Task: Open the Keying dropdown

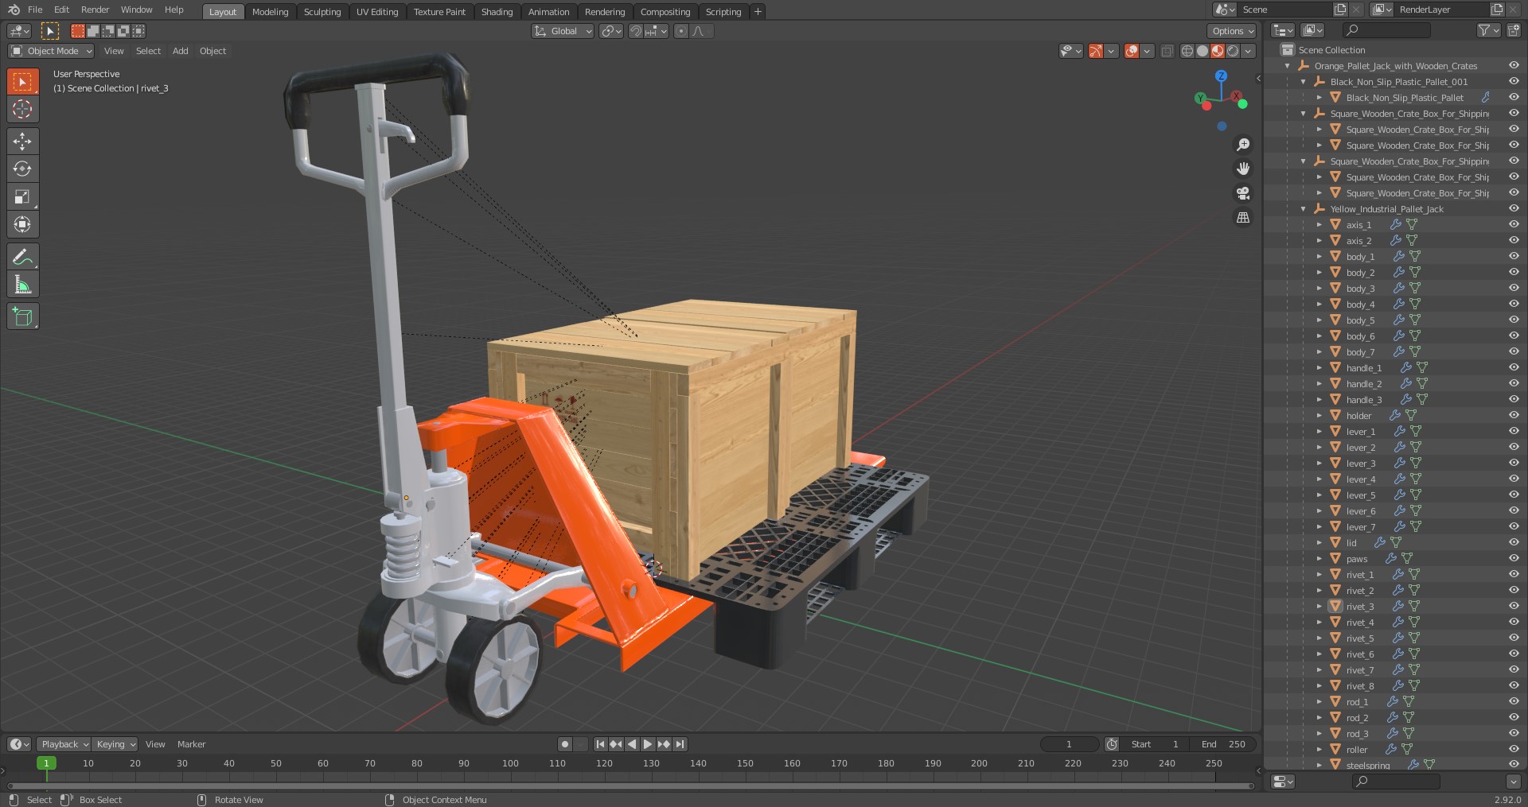Action: tap(115, 744)
